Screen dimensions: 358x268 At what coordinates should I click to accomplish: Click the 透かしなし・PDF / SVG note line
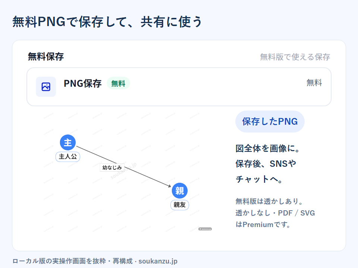[275, 213]
